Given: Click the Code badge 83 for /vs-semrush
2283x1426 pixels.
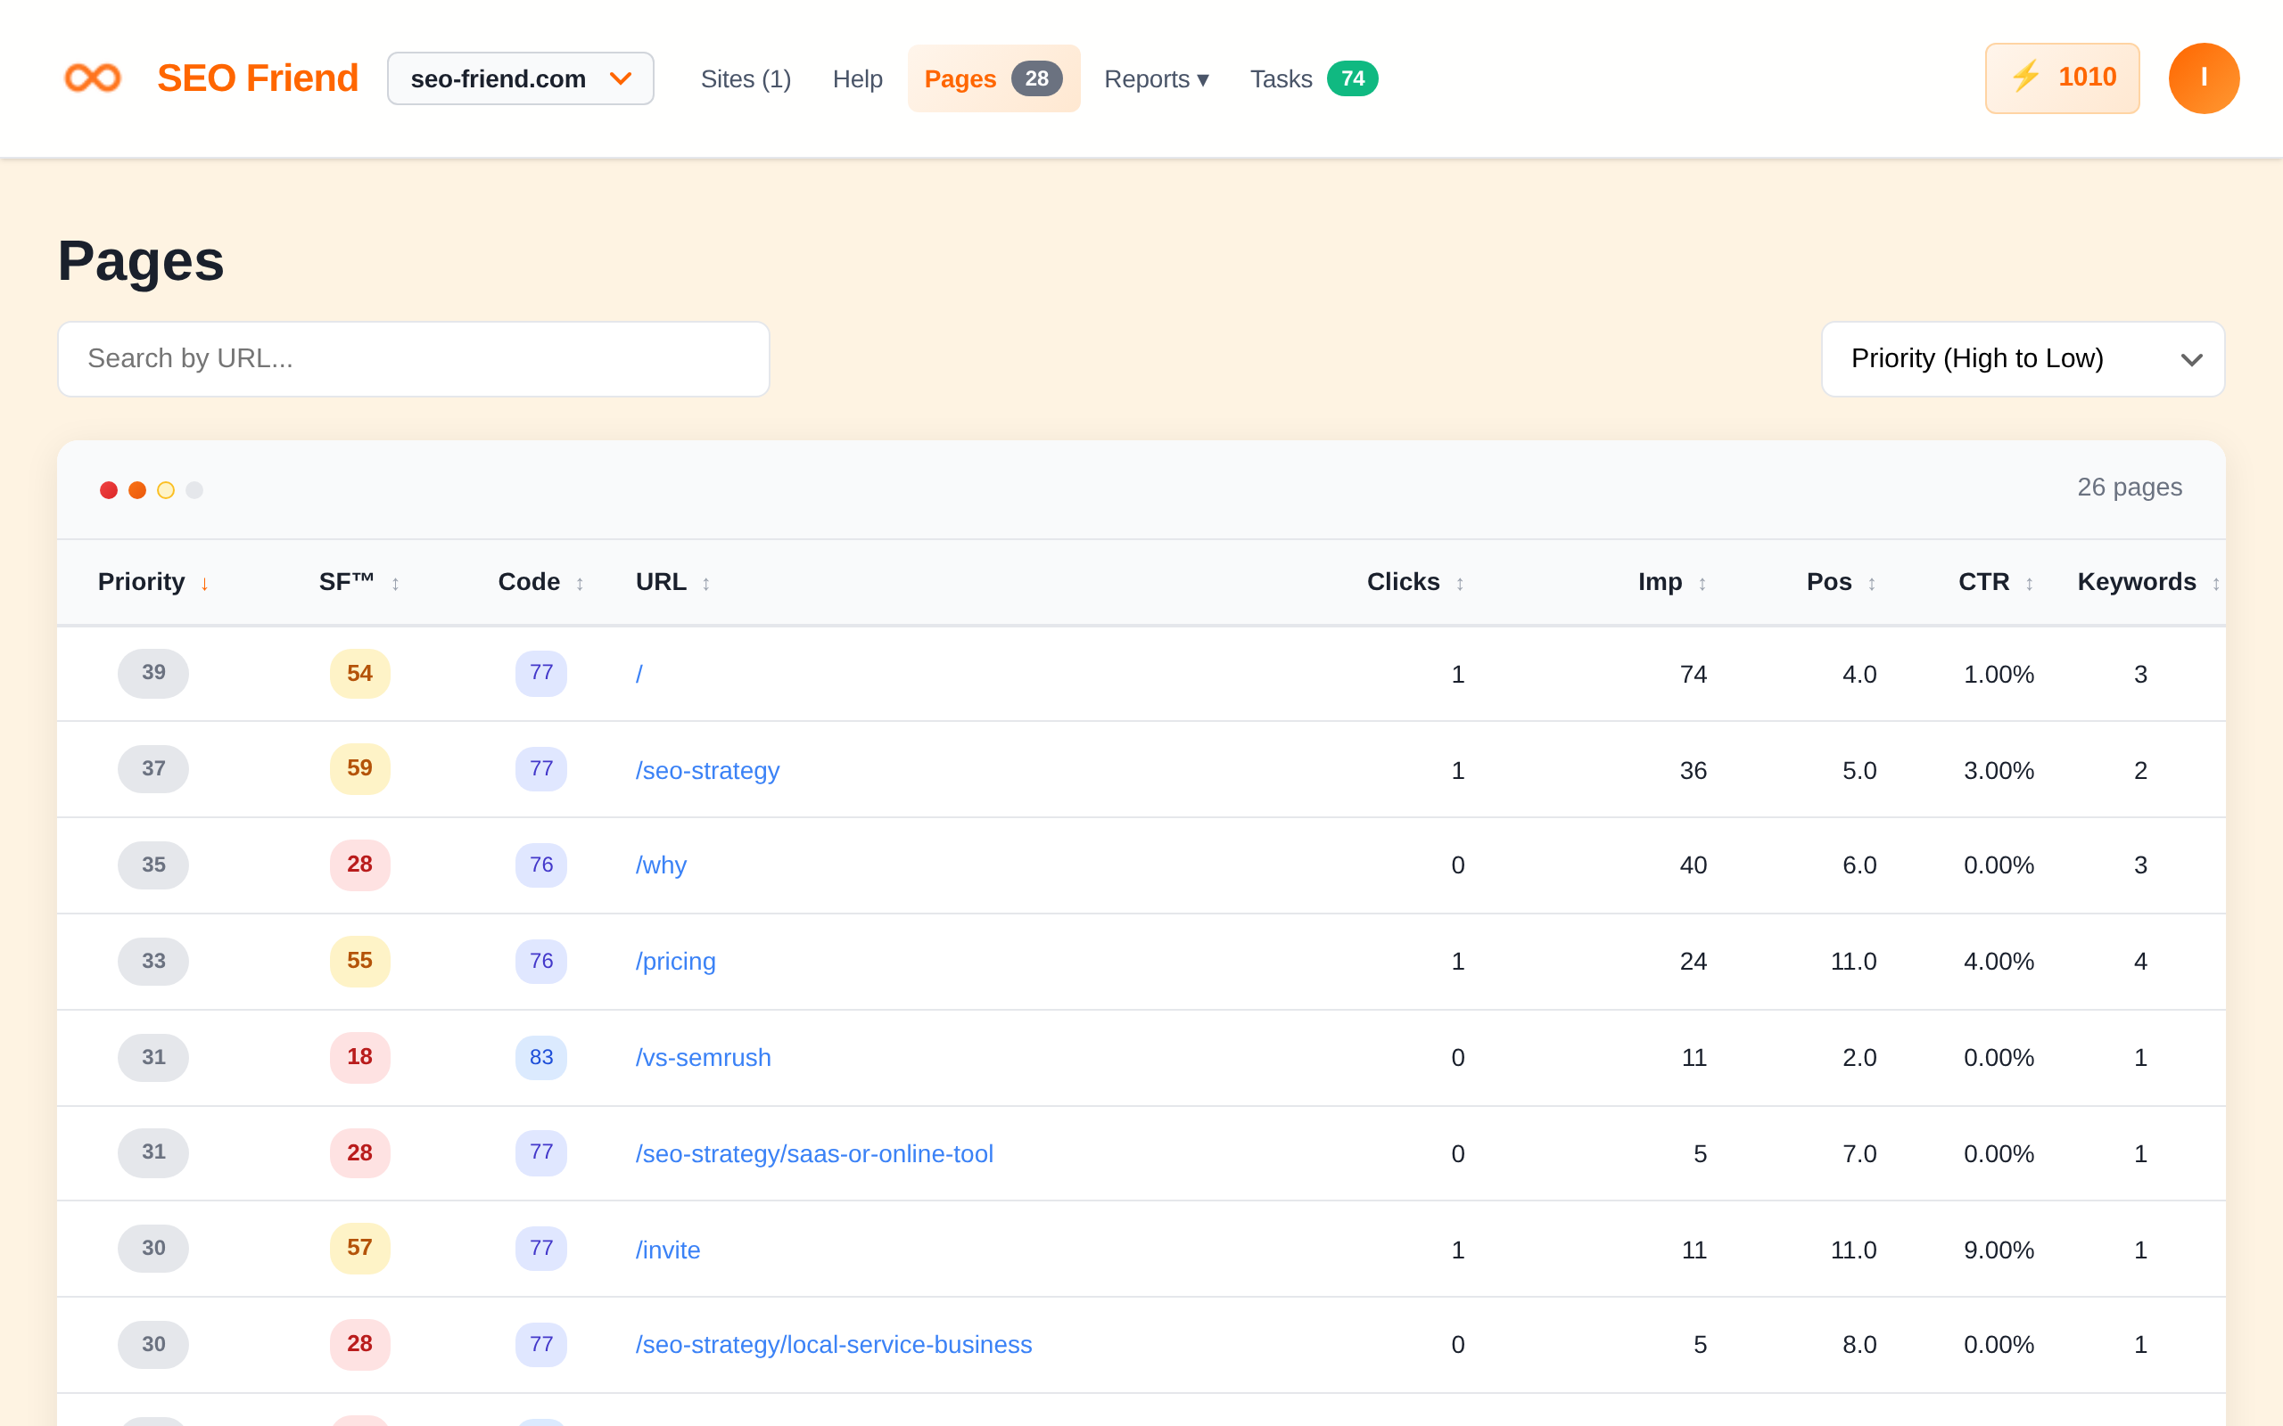Looking at the screenshot, I should tap(540, 1057).
